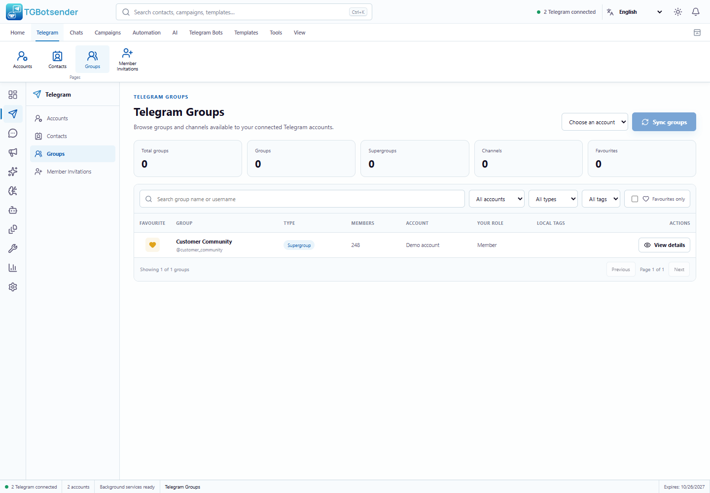
Task: Enable the Favourites only checkbox
Action: coord(635,199)
